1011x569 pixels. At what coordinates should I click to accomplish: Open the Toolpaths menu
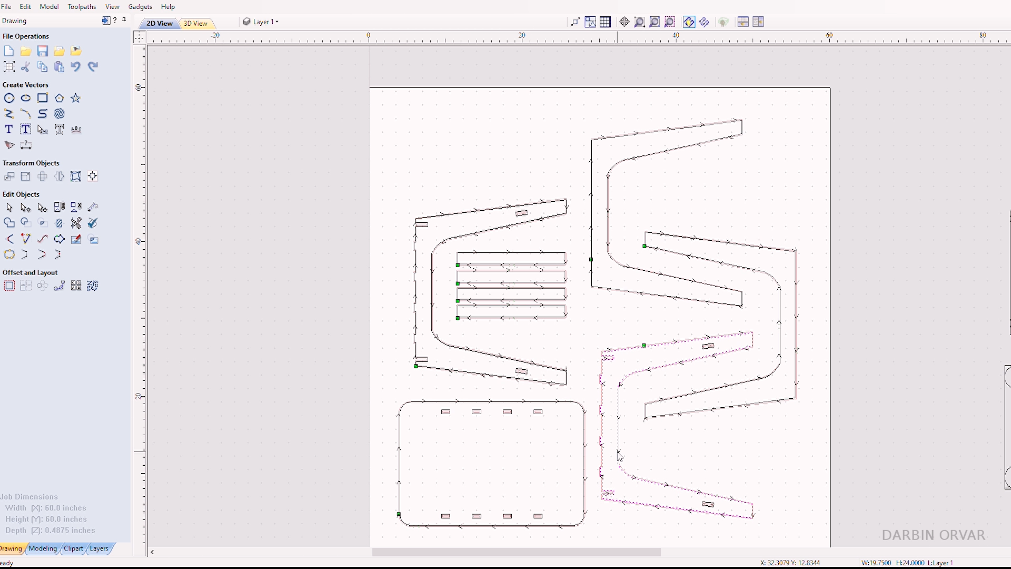[82, 6]
